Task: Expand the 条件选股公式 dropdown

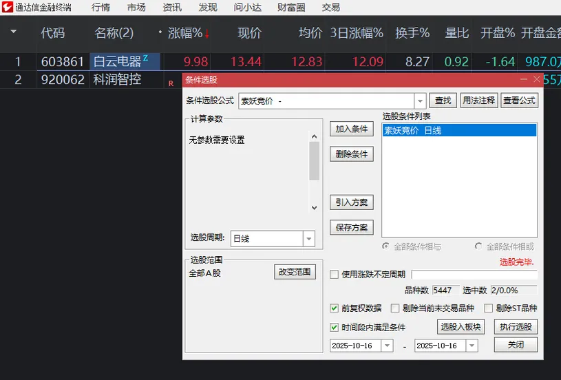Action: click(x=421, y=101)
